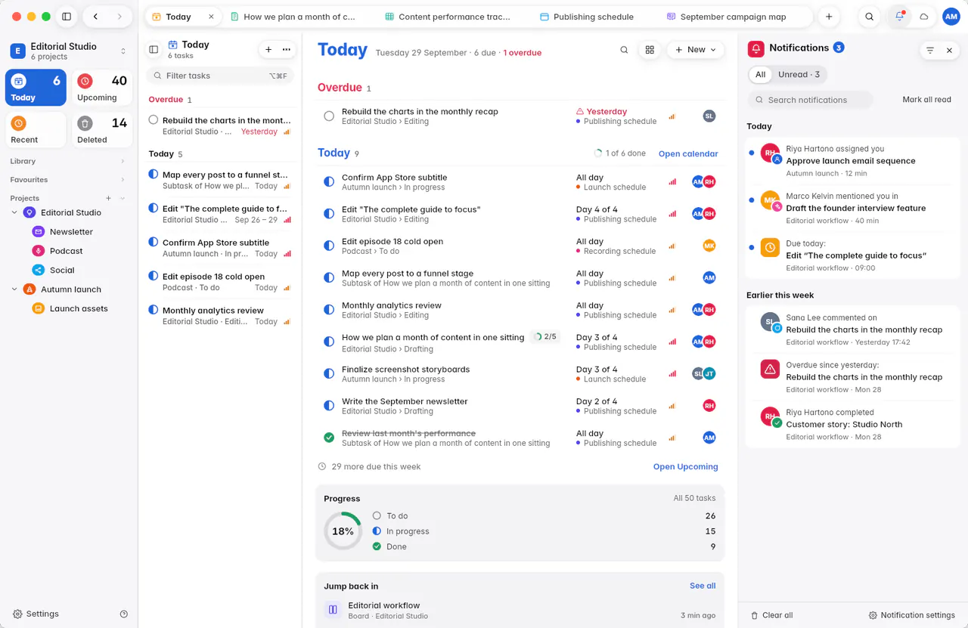968x628 pixels.
Task: Collapse the Editorial Studio project tree
Action: 14,213
